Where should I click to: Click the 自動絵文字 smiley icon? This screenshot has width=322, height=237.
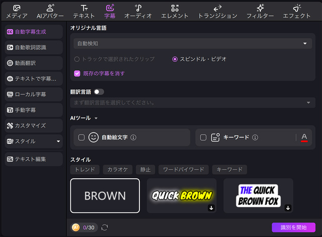coord(94,138)
